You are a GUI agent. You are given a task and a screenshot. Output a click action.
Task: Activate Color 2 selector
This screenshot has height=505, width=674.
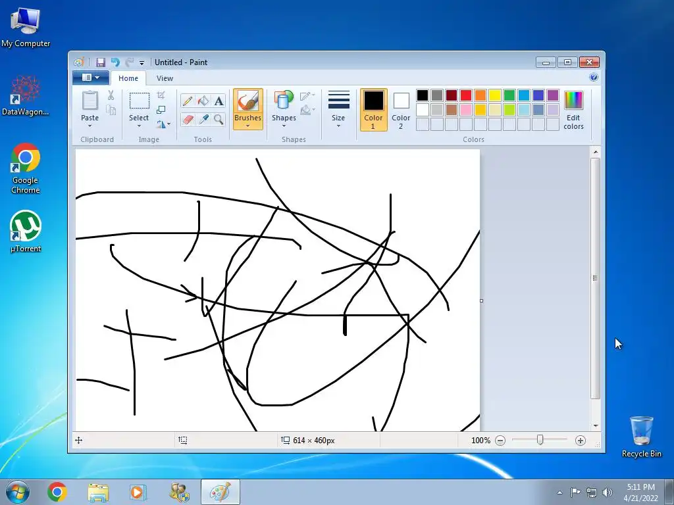click(401, 110)
